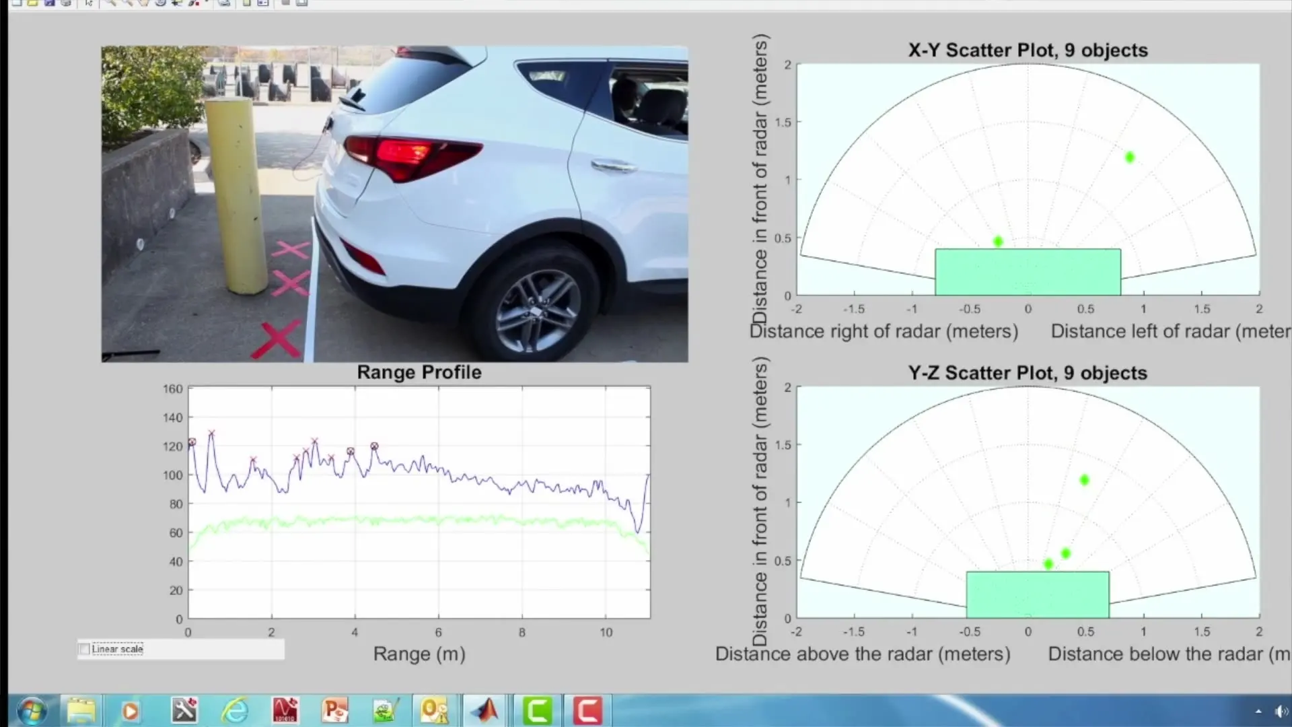The width and height of the screenshot is (1292, 727).
Task: Open Windows Media Player taskbar icon
Action: click(x=131, y=711)
